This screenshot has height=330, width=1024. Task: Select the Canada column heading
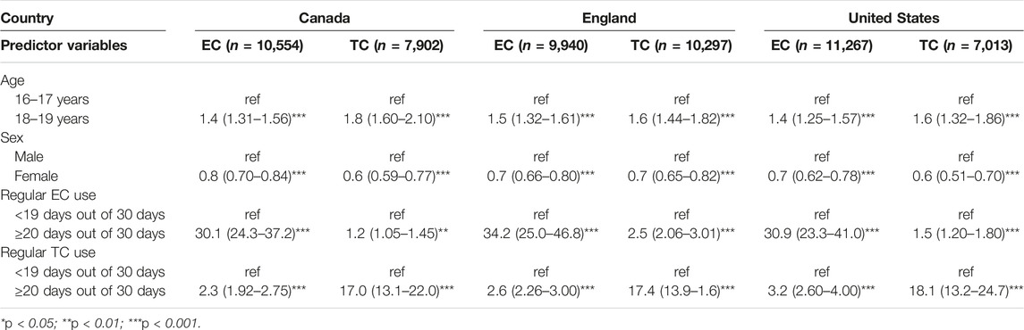click(326, 19)
